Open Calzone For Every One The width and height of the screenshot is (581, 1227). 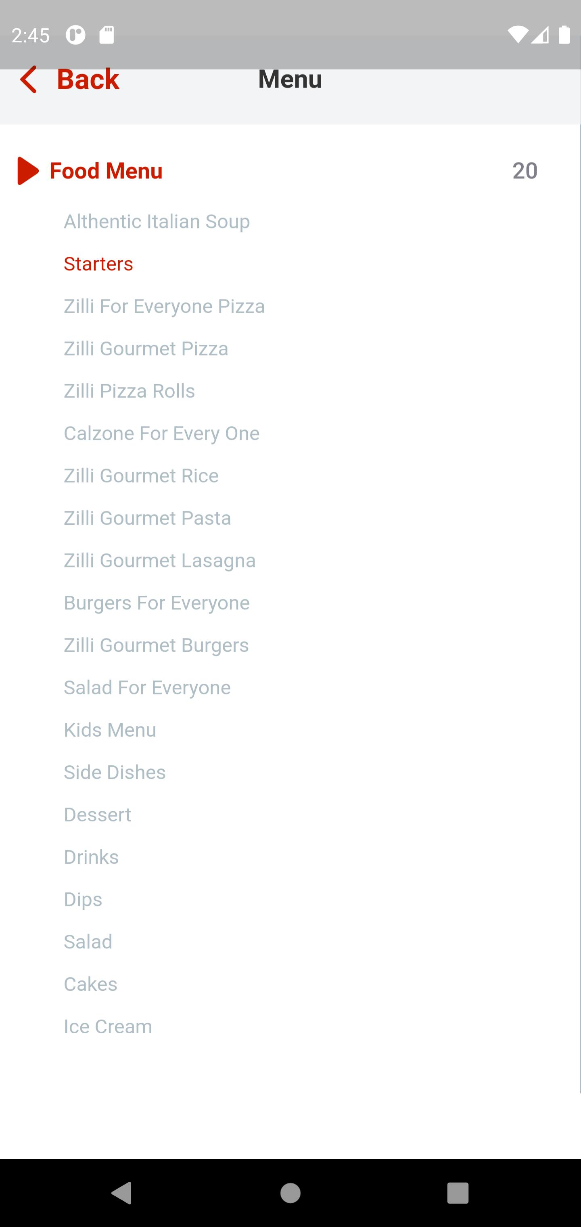[162, 433]
